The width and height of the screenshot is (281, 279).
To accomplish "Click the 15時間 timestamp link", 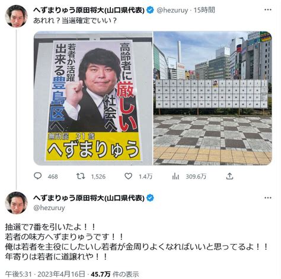I will (205, 10).
